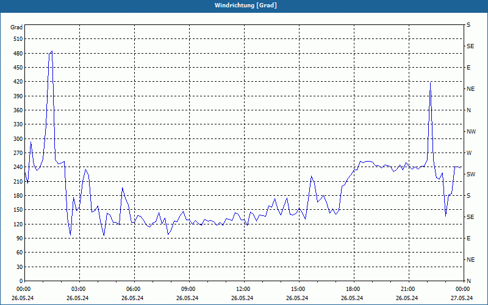Viewport: 488px width, 305px height.
Task: Click the 180 y-axis value
Action: point(18,196)
